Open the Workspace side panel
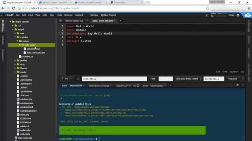The height and width of the screenshot is (141, 252). tap(3, 25)
